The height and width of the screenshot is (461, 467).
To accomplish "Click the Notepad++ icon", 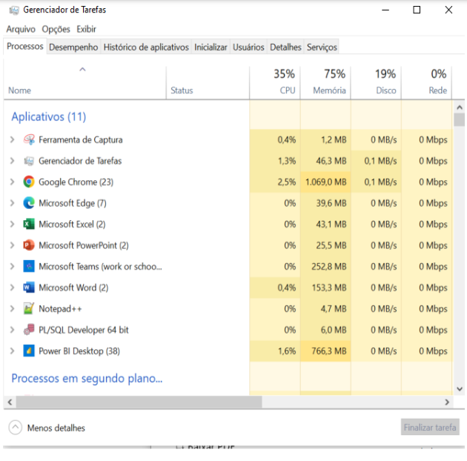I will (x=29, y=308).
